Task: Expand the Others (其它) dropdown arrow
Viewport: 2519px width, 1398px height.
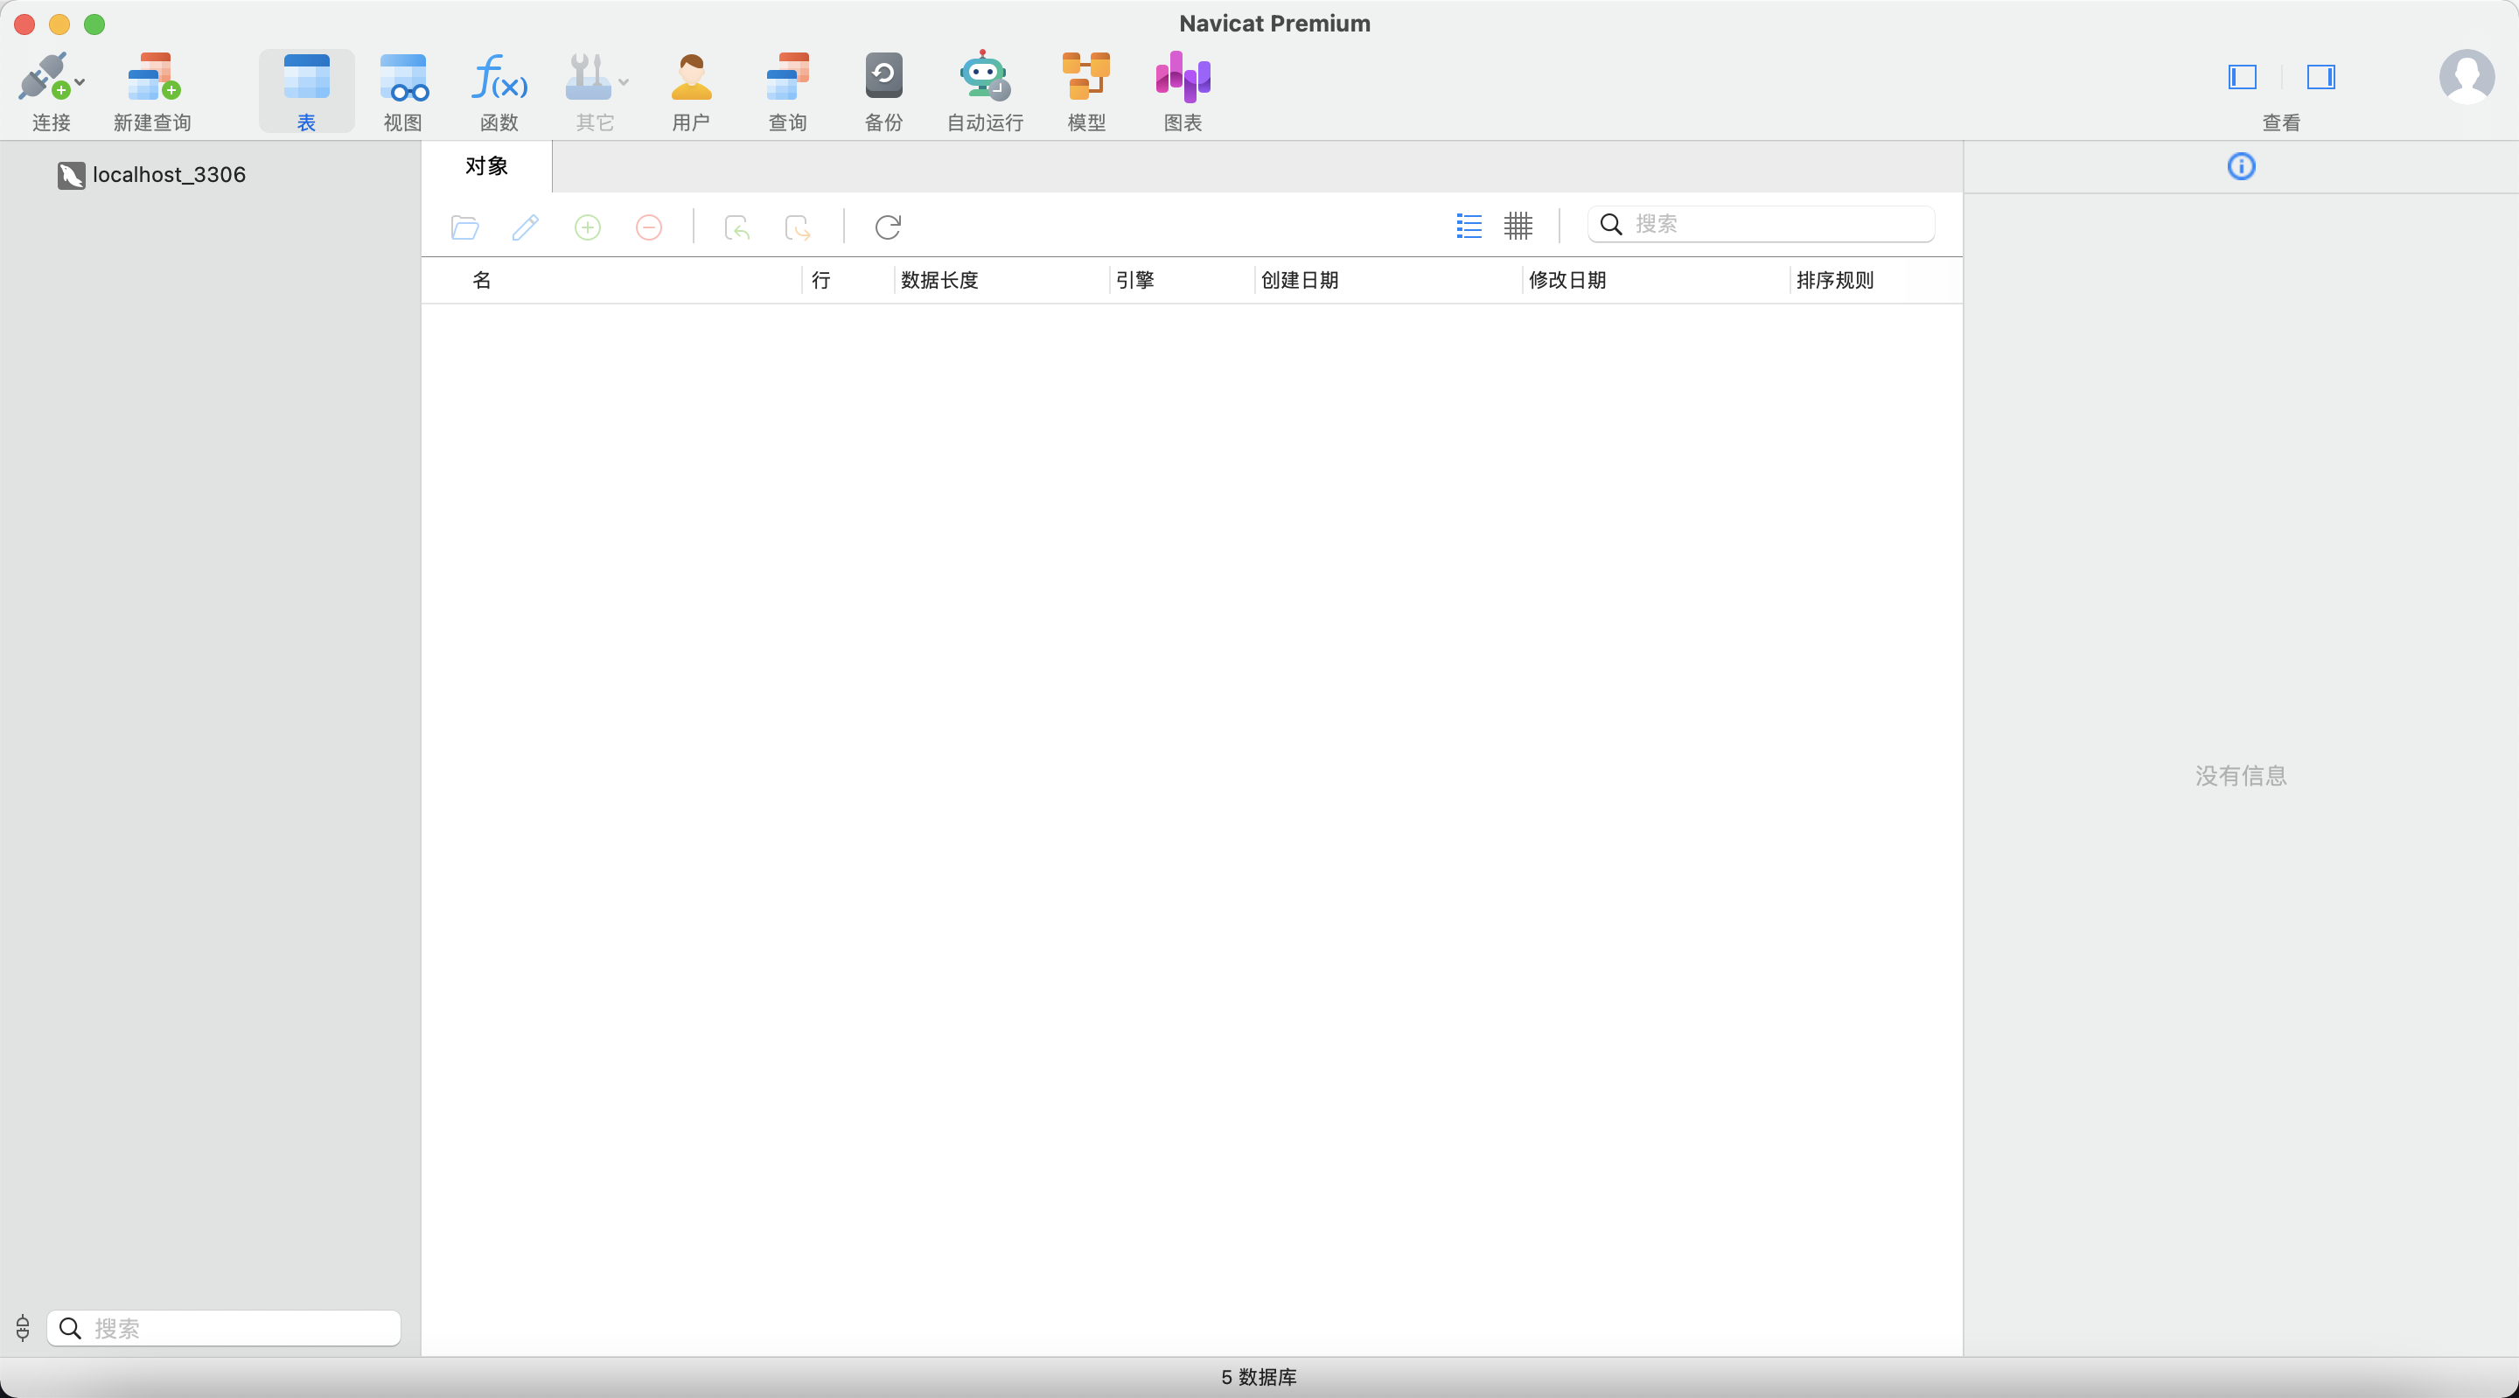Action: (624, 82)
